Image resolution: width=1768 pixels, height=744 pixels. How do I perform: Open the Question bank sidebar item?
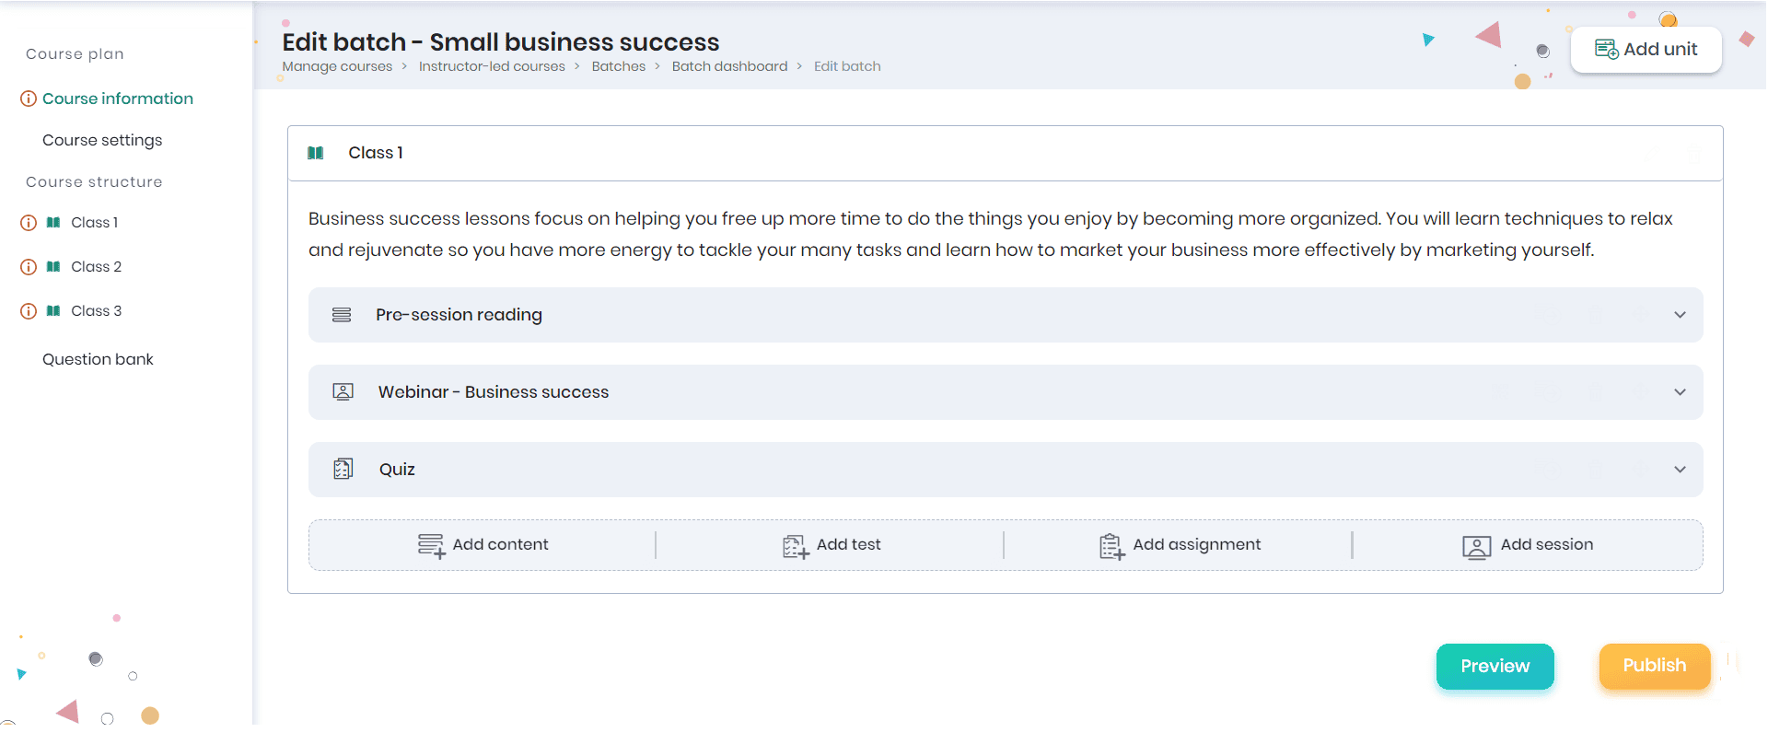click(x=98, y=359)
